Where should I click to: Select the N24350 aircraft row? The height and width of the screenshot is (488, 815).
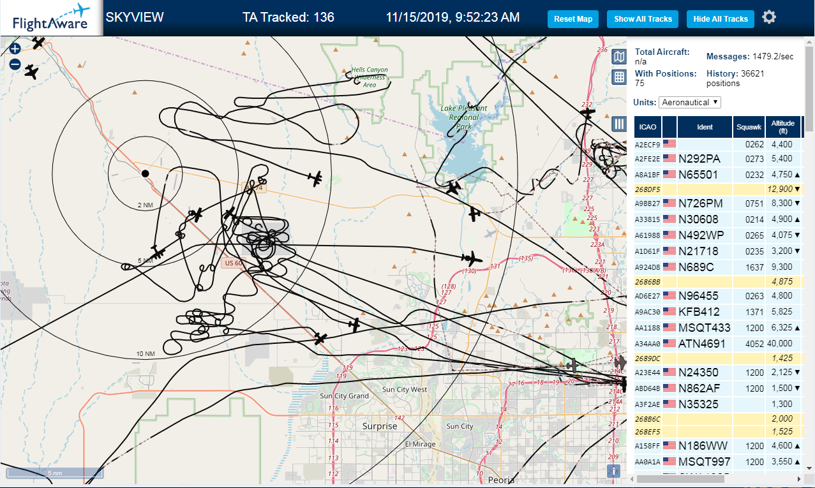(x=718, y=373)
